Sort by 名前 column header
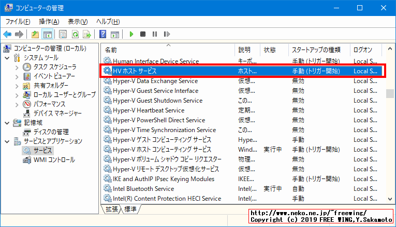The height and width of the screenshot is (227, 396). [111, 50]
